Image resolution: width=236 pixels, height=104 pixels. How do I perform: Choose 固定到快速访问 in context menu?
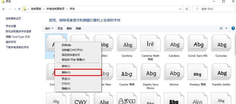click(78, 55)
